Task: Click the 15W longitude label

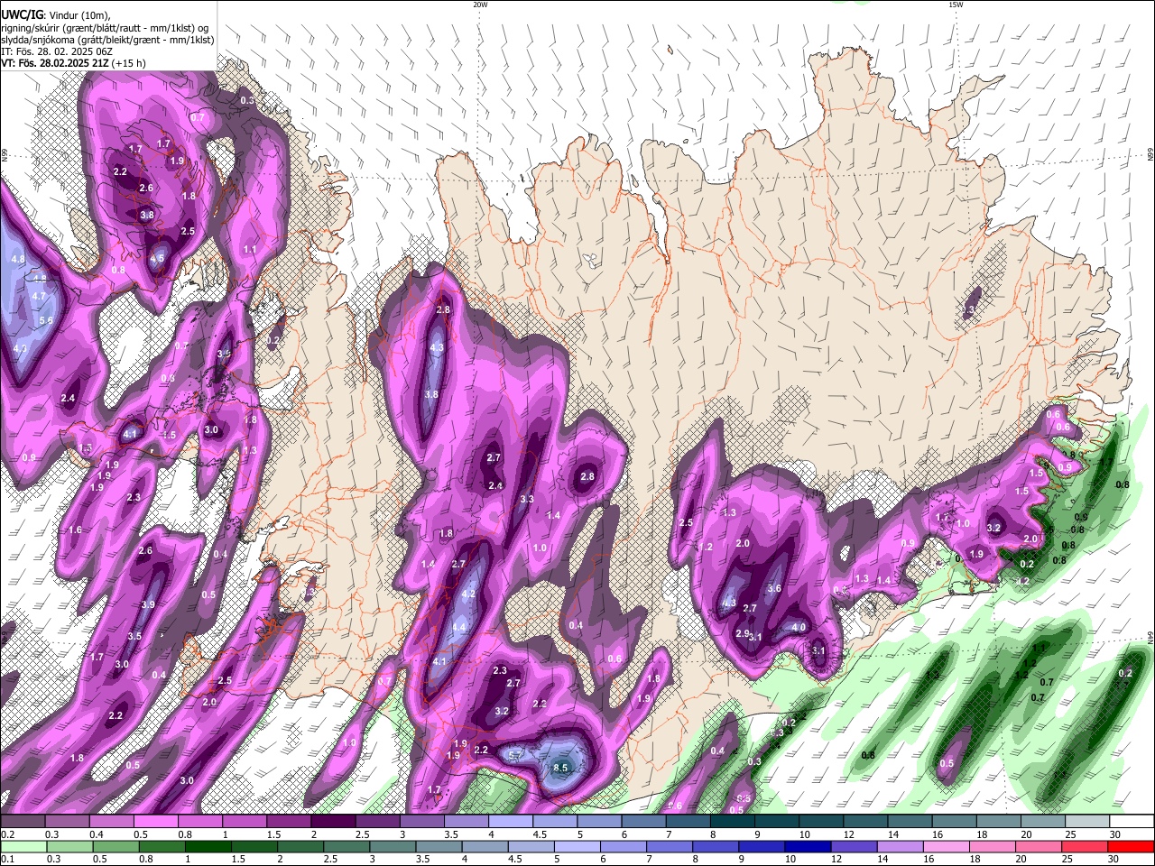Action: 955,5
